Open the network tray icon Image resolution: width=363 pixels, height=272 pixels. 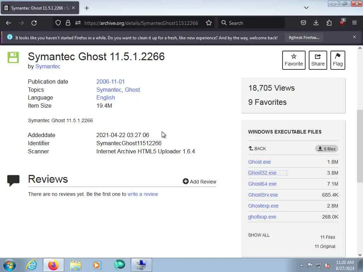[x=319, y=265]
